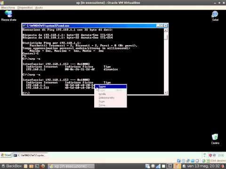
Task: Click the network signal bars tray icon
Action: 158,166
